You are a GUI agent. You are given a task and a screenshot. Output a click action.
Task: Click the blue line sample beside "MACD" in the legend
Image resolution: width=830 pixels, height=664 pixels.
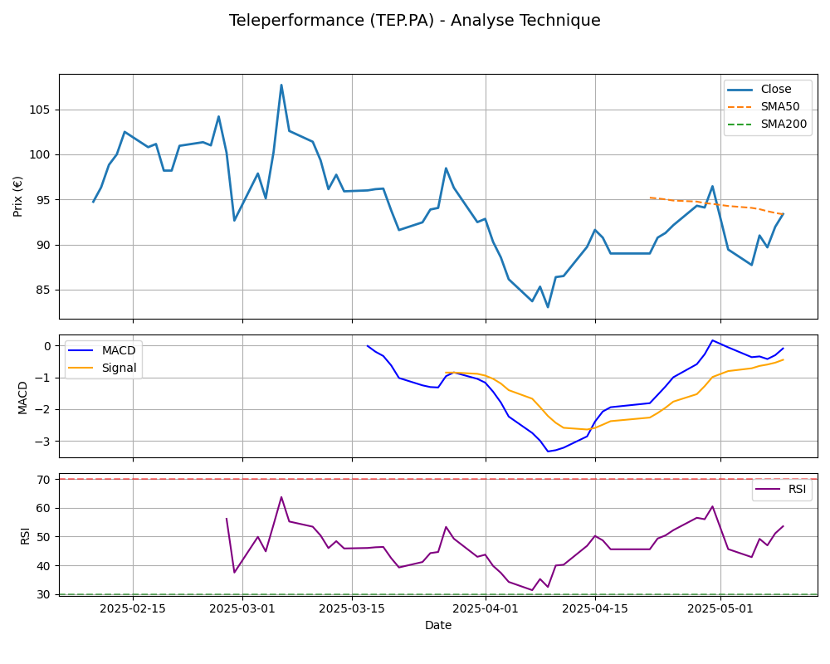[x=81, y=350]
